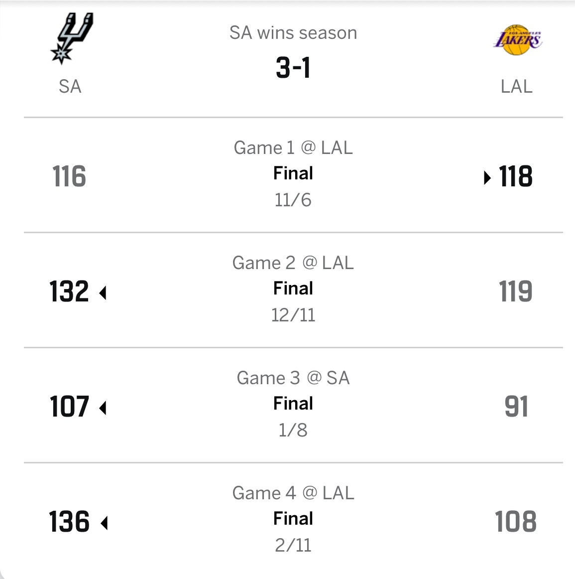575x579 pixels.
Task: Click the Los Angeles Lakers logo
Action: click(x=517, y=40)
